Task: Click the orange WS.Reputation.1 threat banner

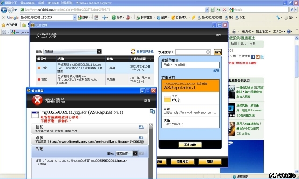Action: click(x=190, y=86)
